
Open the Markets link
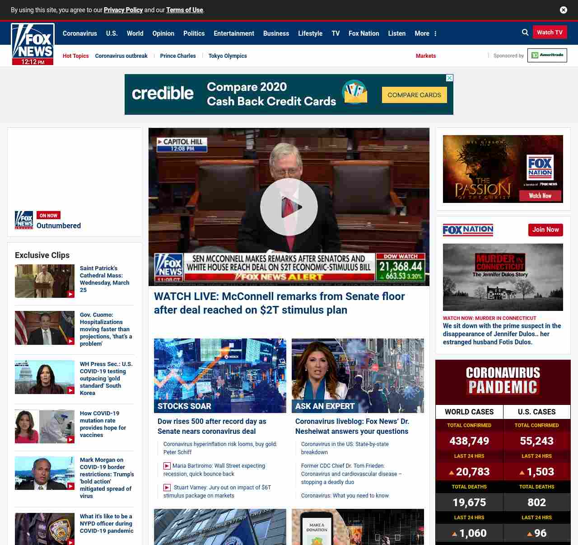pos(425,56)
